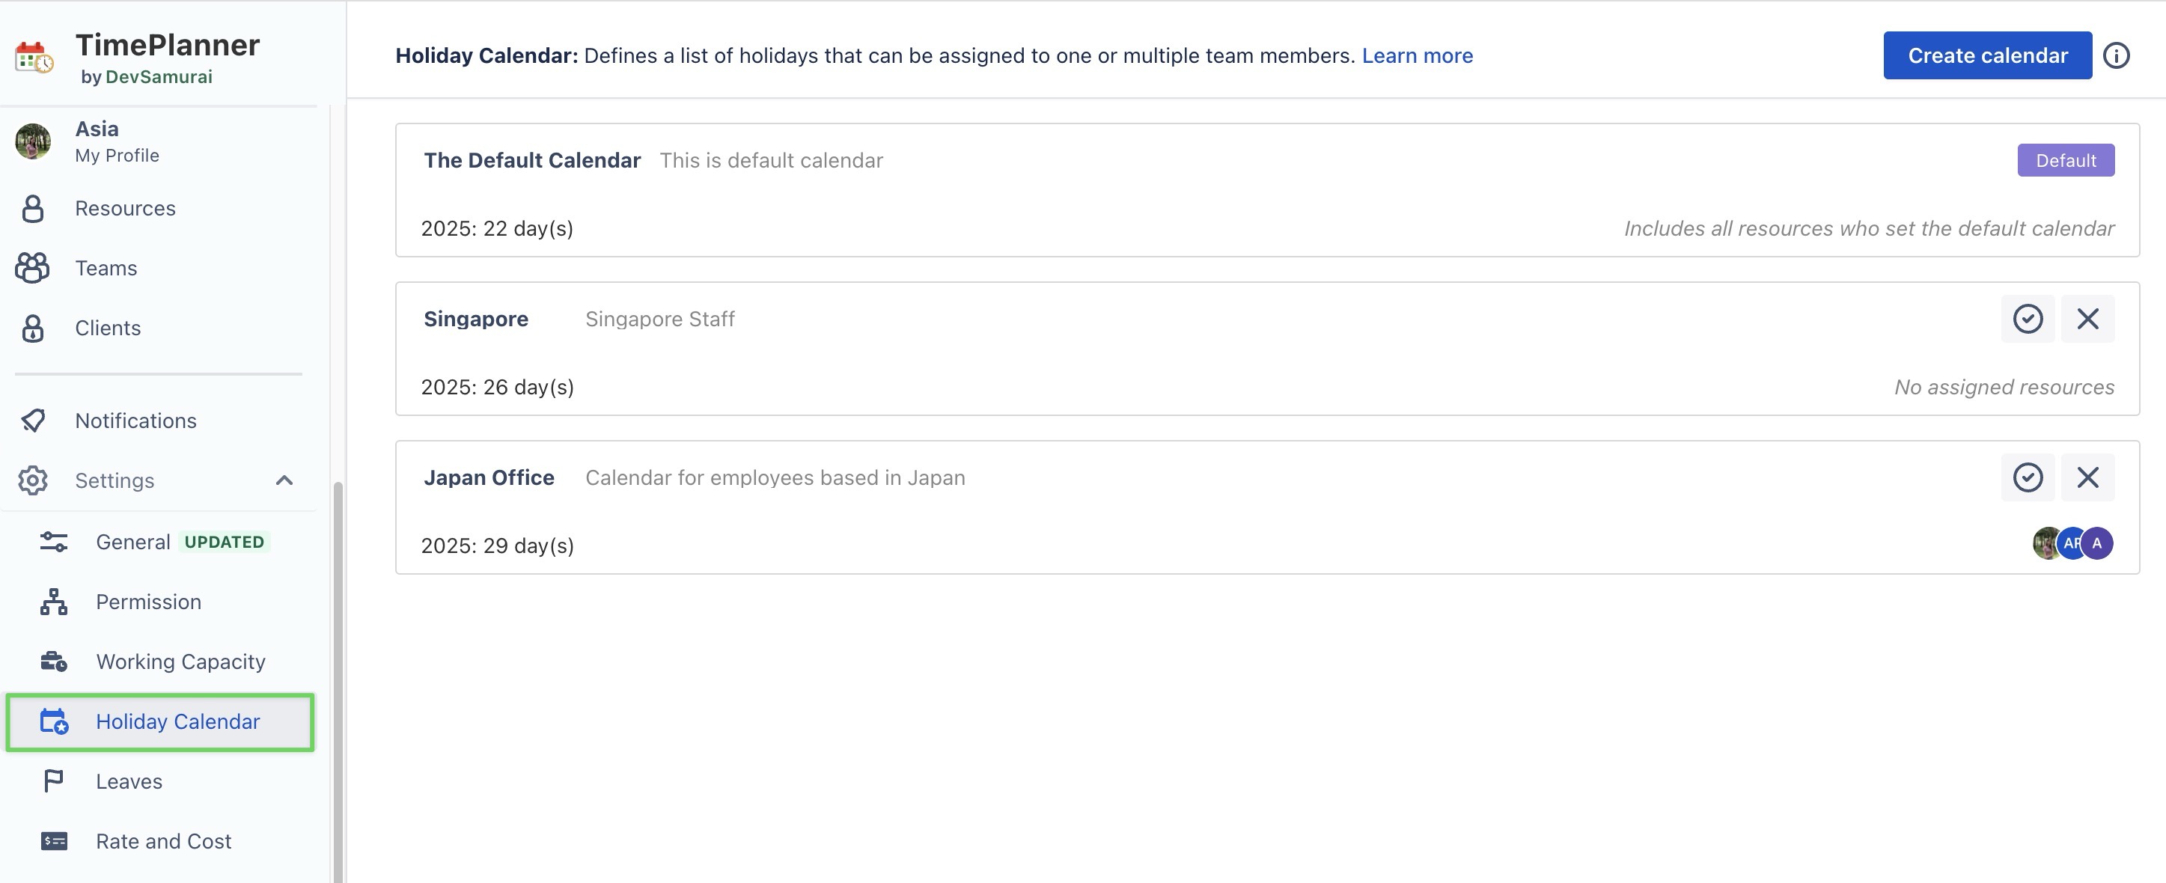Screen dimensions: 2166x883
Task: Click the Leaves flag icon
Action: [54, 781]
